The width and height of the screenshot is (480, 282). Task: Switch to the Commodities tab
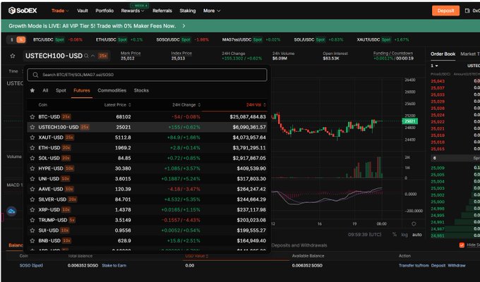tap(112, 90)
